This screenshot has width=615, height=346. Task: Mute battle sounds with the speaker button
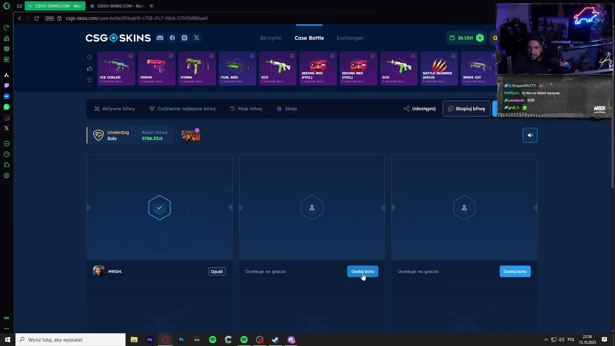click(x=530, y=135)
